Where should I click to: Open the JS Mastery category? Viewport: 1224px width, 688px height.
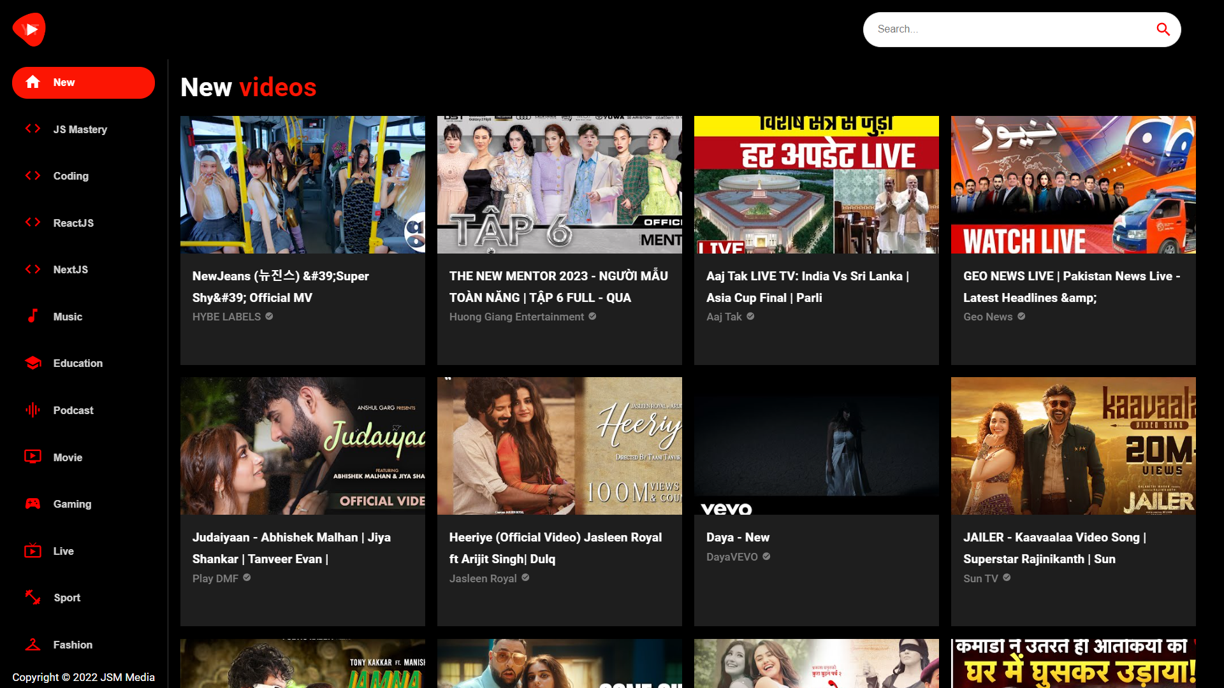(80, 129)
